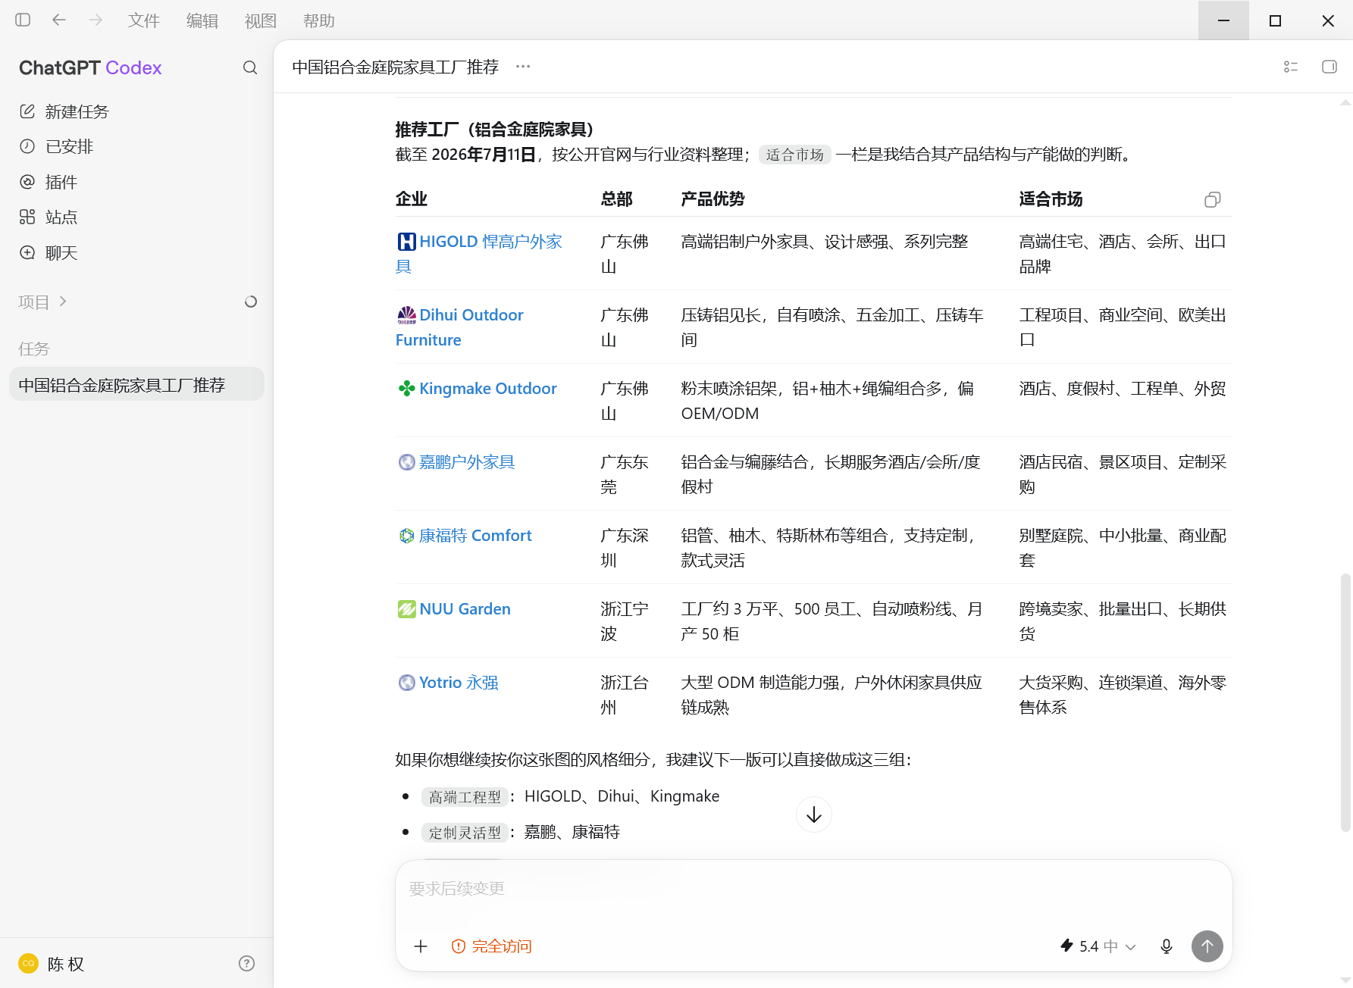Click the 浙江宁波 headquarters cell
The height and width of the screenshot is (988, 1353).
tap(625, 621)
